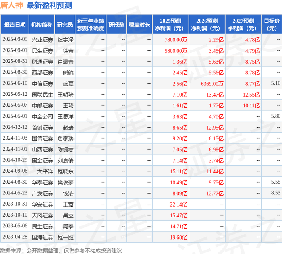The height and width of the screenshot is (254, 282).
Task: Select the 天风证券 institution cell
Action: tap(42, 215)
